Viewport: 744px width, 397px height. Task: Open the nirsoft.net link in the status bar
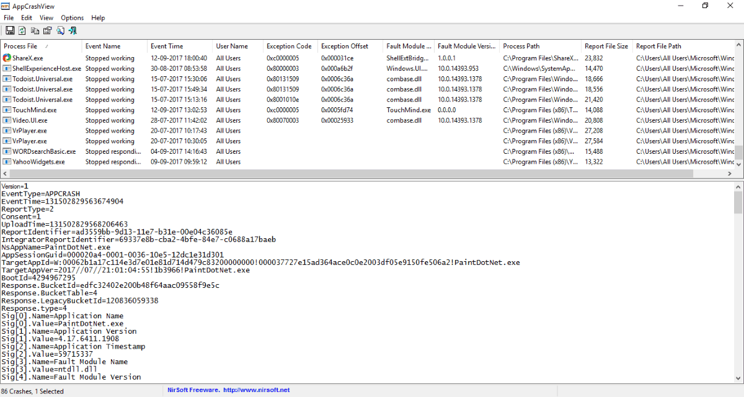256,390
